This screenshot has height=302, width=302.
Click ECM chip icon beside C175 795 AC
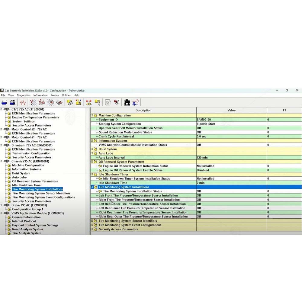tap(7, 109)
